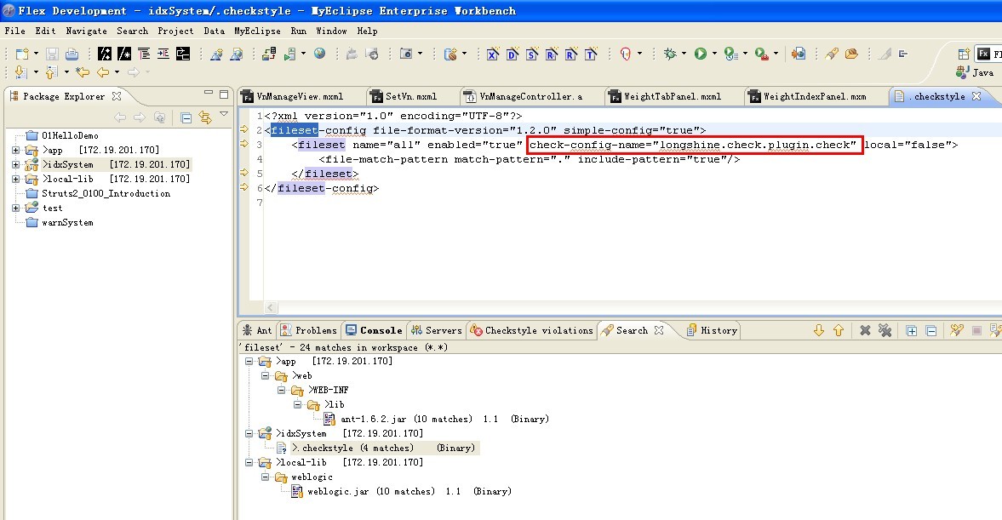Open the Servers view tab

[437, 330]
